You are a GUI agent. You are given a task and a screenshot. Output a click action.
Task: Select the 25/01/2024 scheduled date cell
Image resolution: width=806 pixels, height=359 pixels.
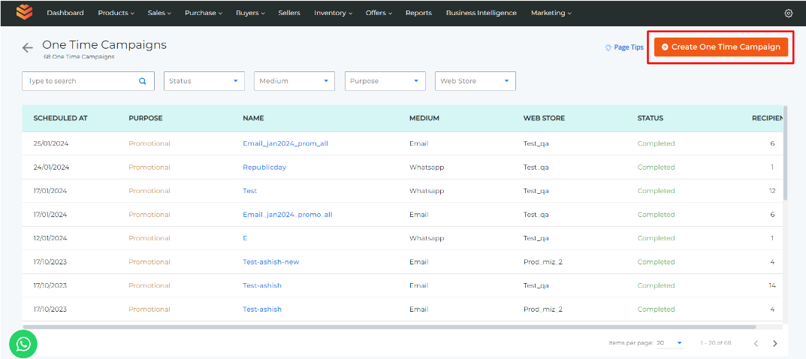click(x=51, y=143)
